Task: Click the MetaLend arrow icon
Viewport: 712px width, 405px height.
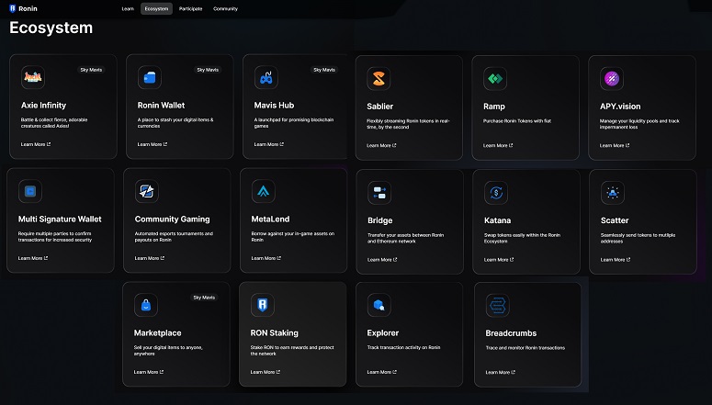Action: point(264,191)
